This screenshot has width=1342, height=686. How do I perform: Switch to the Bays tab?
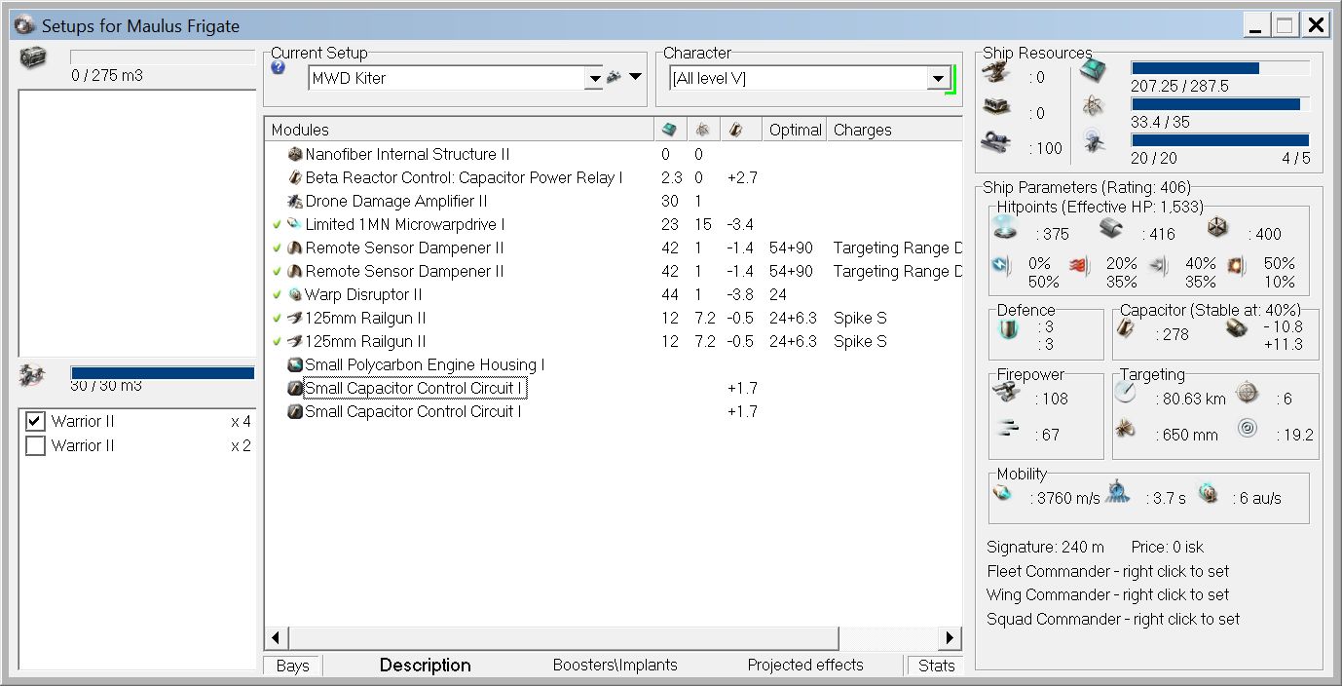[x=292, y=666]
